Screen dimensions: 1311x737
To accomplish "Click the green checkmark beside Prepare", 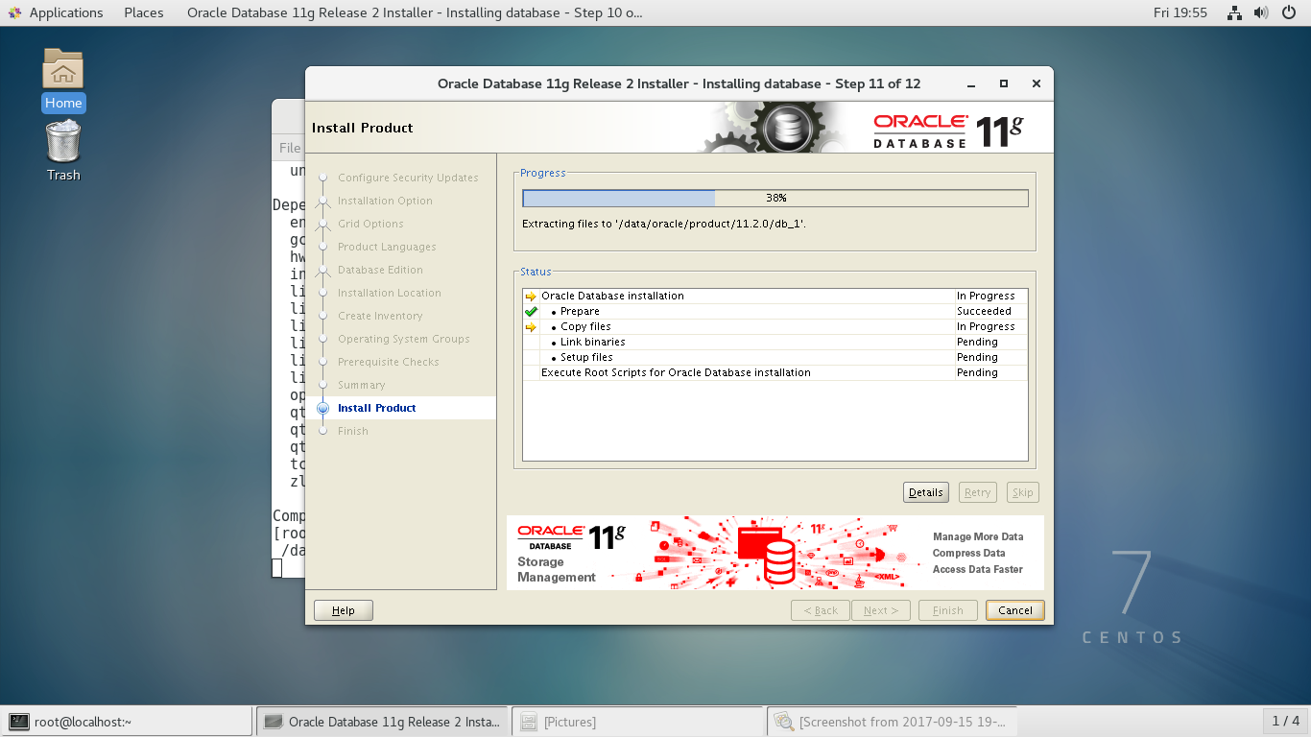I will click(x=531, y=311).
